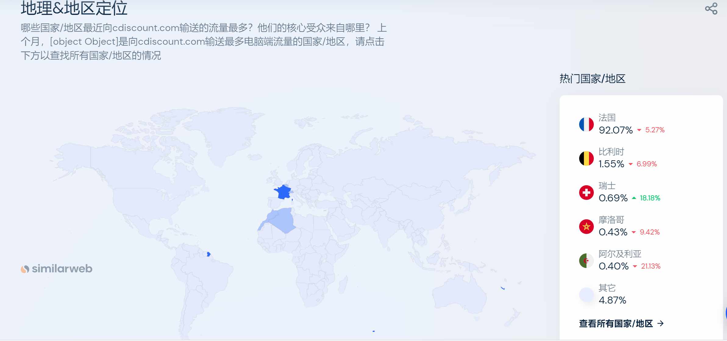Click the 6.99% decrease indicator

pyautogui.click(x=642, y=164)
